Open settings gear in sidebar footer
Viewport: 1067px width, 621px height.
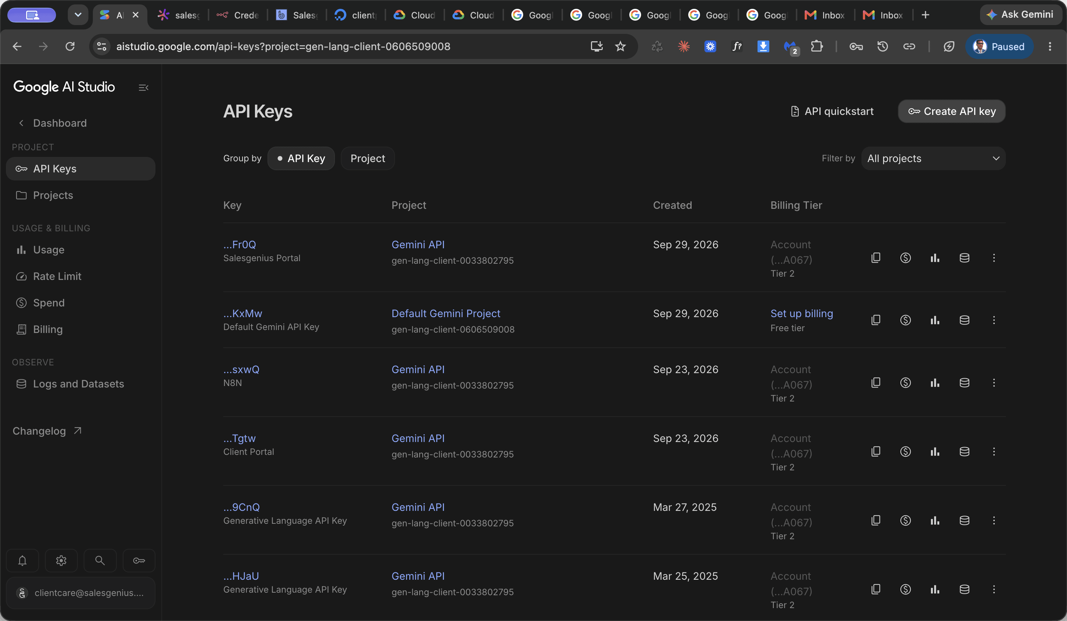coord(62,561)
